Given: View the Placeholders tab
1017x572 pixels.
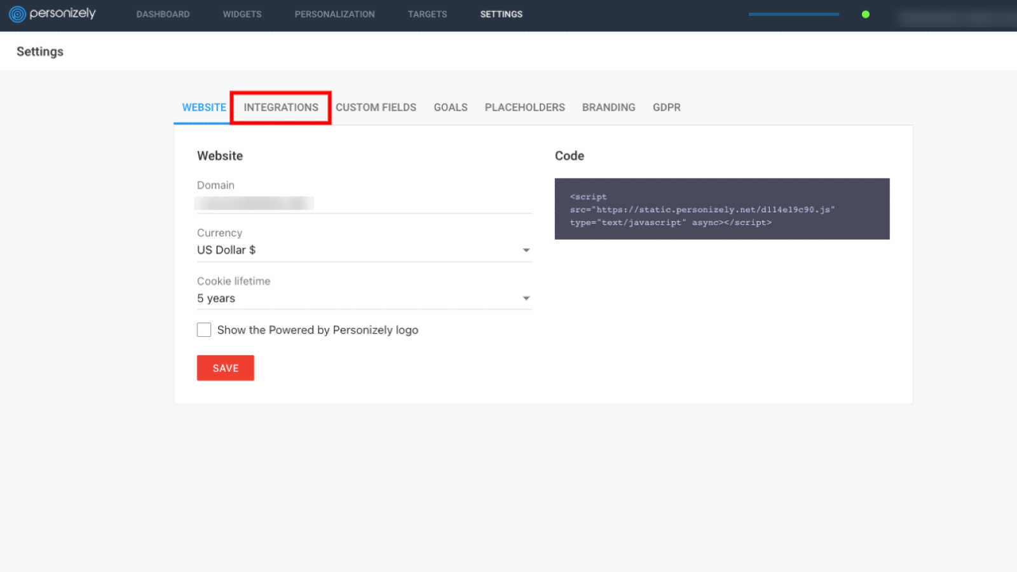Looking at the screenshot, I should (524, 107).
